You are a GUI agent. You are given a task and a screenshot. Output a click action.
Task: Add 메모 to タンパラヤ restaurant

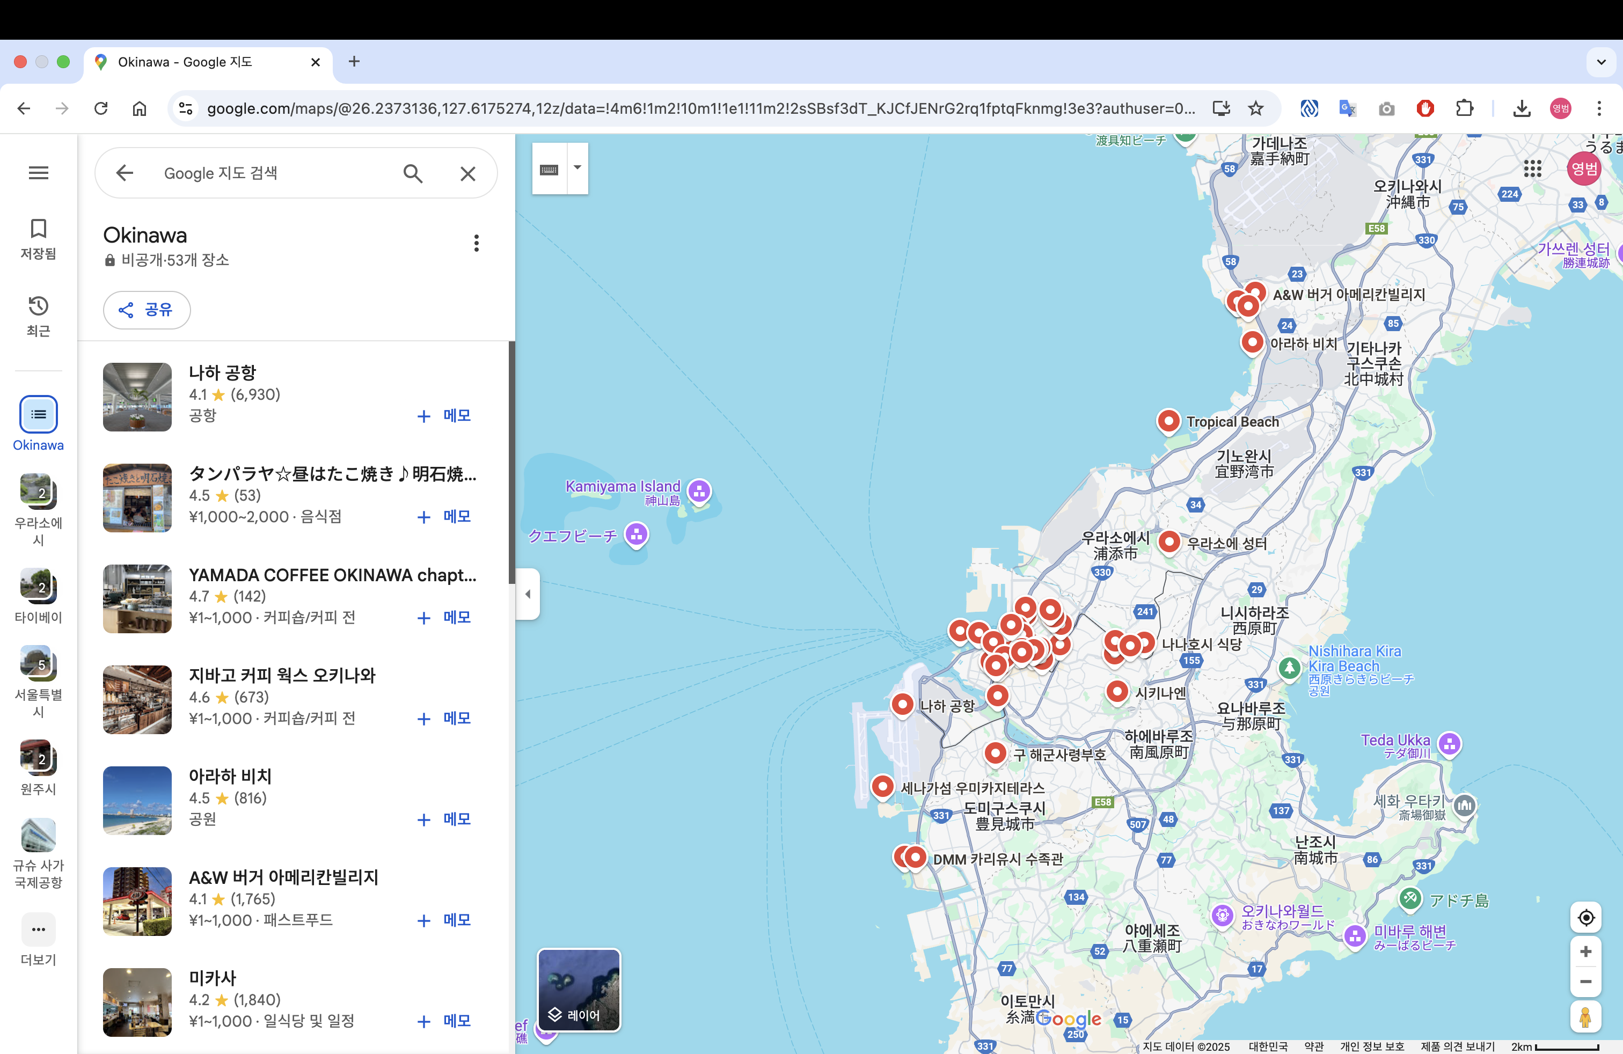coord(444,516)
